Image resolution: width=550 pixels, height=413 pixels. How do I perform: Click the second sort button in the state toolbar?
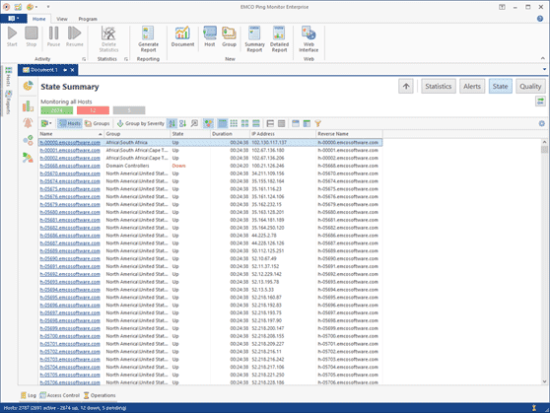coord(182,123)
